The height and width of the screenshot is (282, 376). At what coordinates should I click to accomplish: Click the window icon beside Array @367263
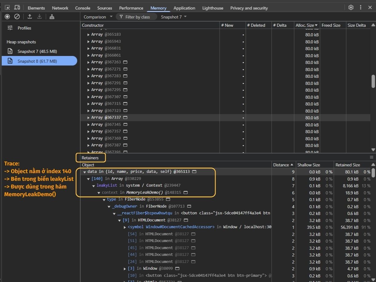click(x=125, y=62)
